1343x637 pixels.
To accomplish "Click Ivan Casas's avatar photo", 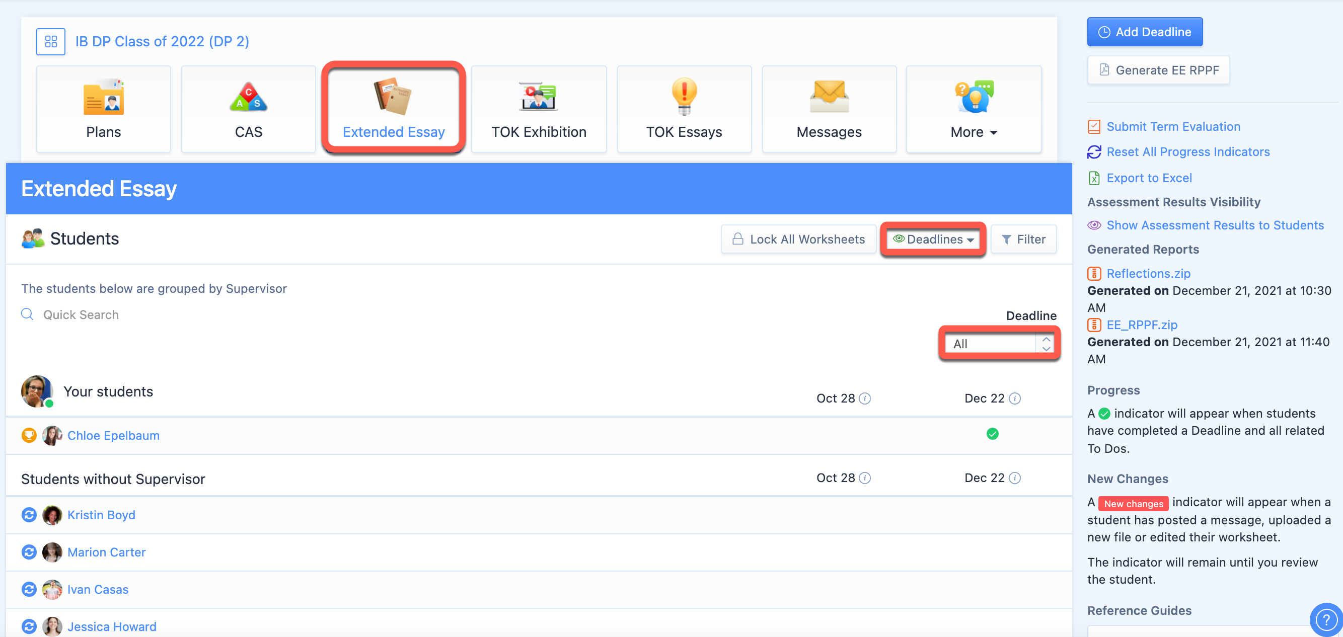I will tap(52, 590).
